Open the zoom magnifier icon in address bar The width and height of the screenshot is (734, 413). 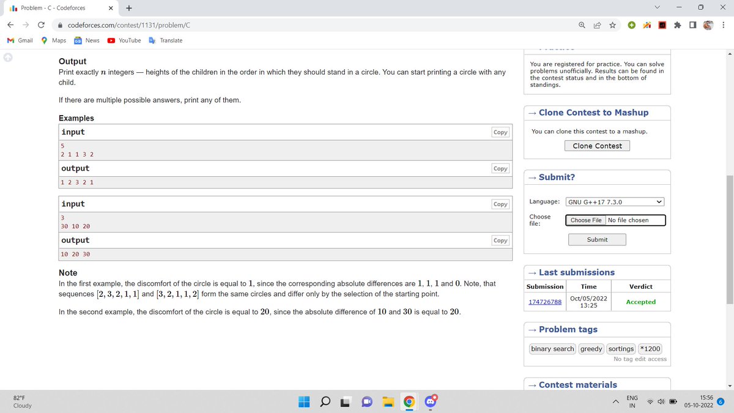point(582,24)
